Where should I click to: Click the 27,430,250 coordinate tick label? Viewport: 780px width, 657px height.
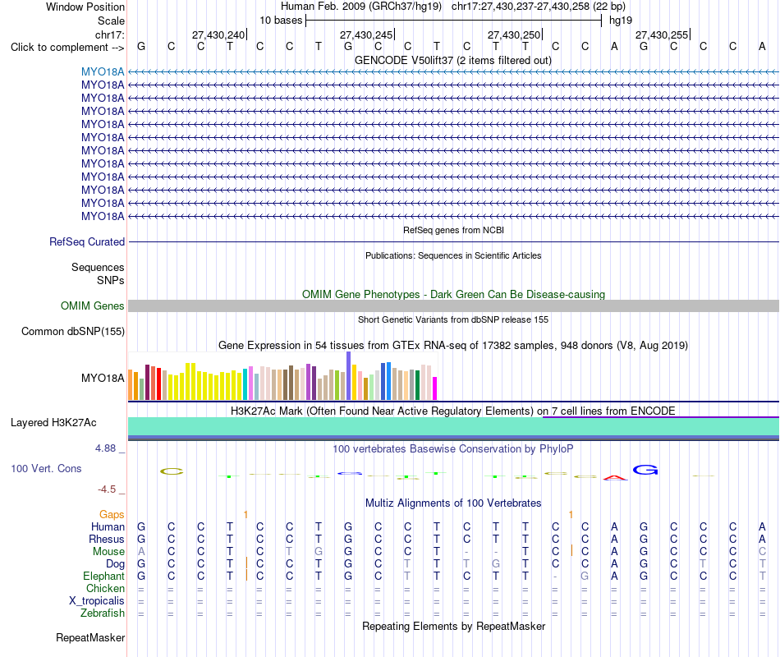[x=514, y=34]
